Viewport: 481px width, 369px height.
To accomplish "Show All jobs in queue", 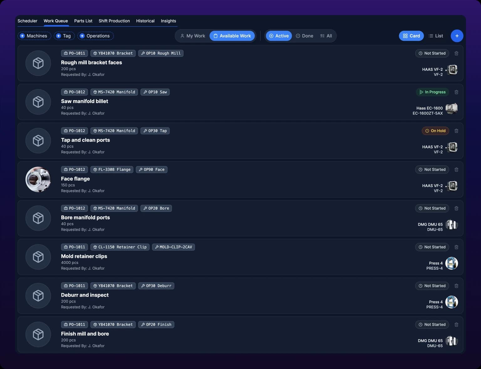I will 326,36.
